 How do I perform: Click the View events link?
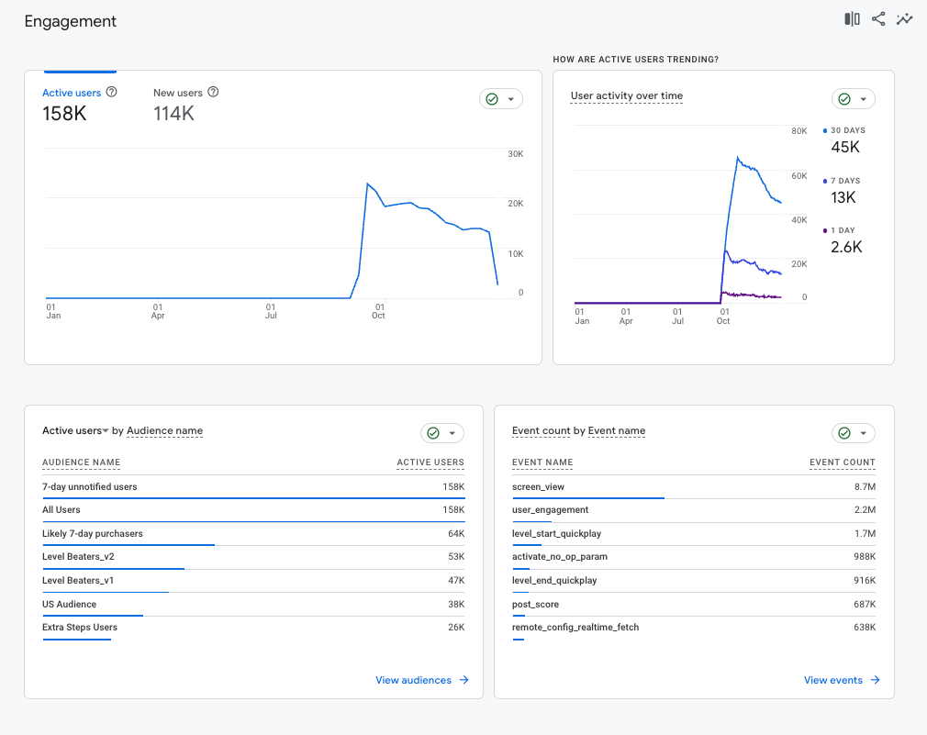pyautogui.click(x=834, y=680)
